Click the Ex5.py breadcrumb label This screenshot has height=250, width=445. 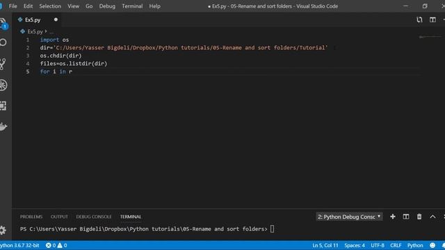click(x=35, y=31)
